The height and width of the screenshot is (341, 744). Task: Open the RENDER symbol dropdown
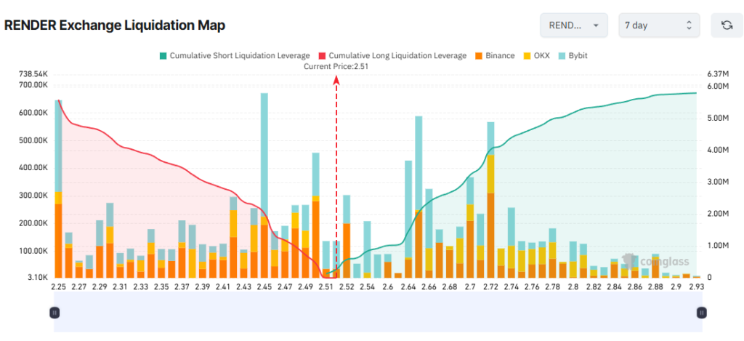tap(574, 25)
